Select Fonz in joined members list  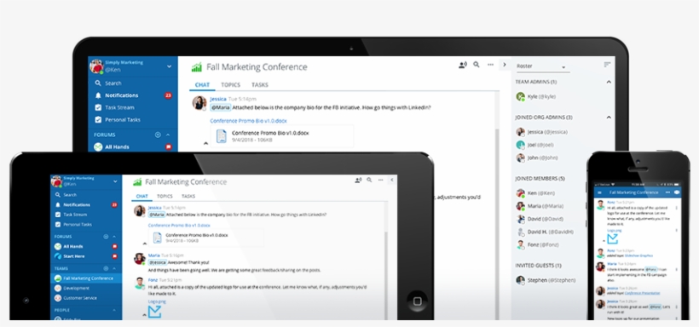click(537, 245)
